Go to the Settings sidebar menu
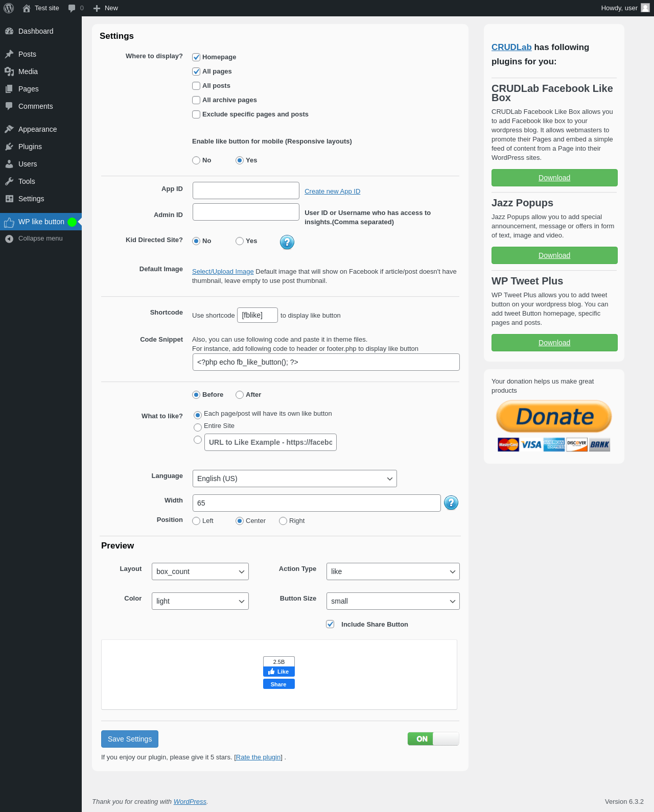654x812 pixels. point(41,199)
